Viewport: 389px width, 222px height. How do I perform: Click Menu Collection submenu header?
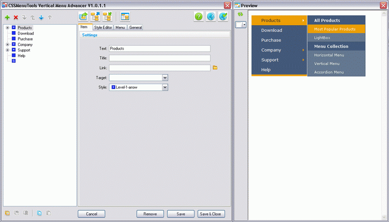pos(336,46)
